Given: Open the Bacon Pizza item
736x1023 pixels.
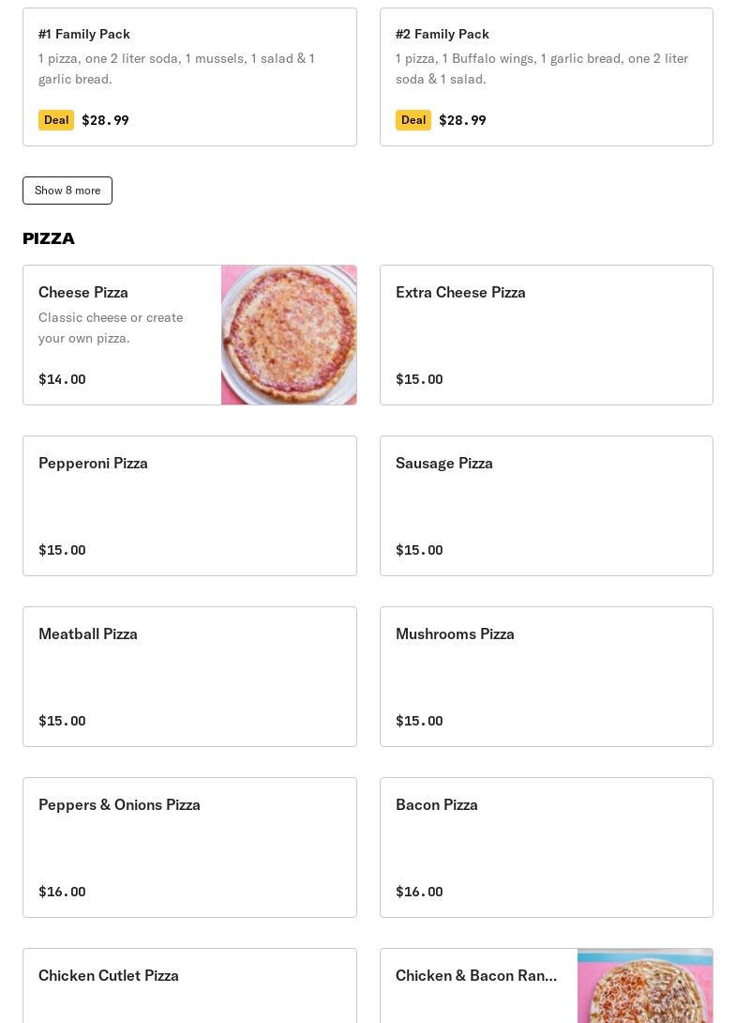Looking at the screenshot, I should (x=546, y=847).
